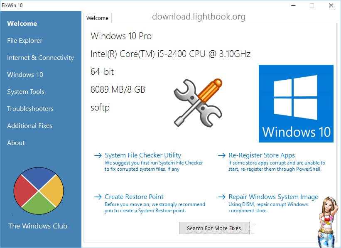Click the arrow beside Repair Windows System Image
The image size is (341, 248).
(x=222, y=197)
